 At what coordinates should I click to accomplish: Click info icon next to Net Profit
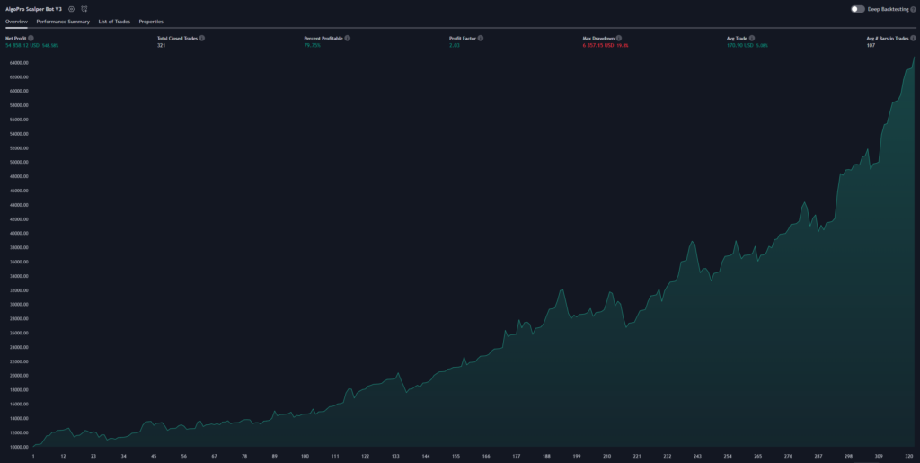tap(31, 38)
